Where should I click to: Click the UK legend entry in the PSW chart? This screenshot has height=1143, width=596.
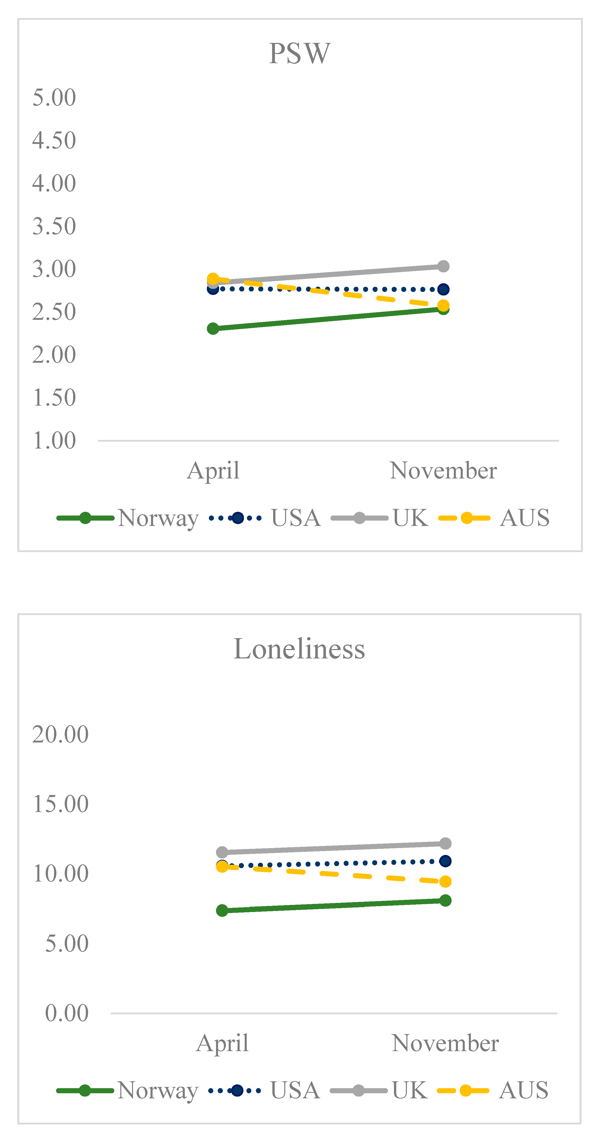(x=380, y=518)
